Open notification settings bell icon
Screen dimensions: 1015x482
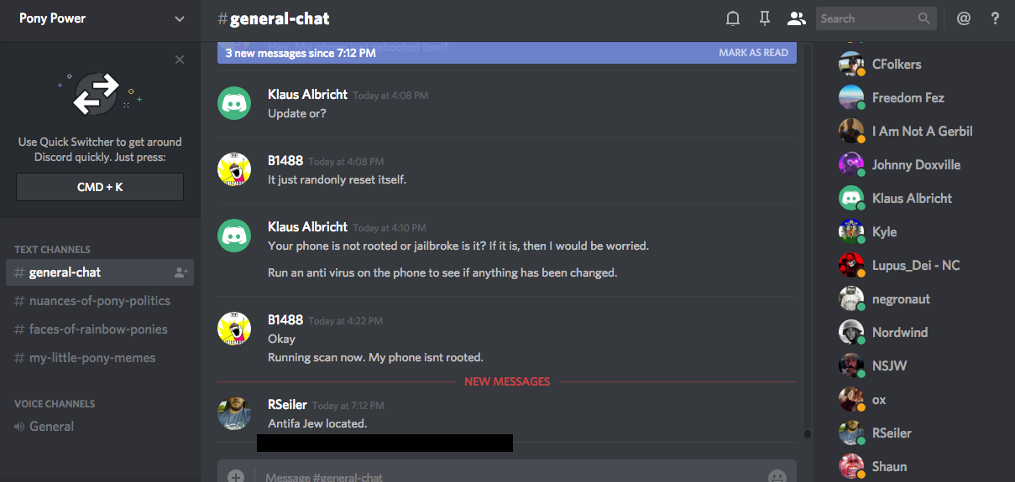[x=733, y=18]
